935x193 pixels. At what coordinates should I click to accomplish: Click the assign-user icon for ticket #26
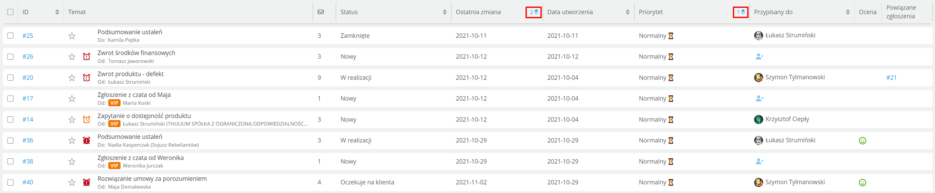(x=759, y=56)
